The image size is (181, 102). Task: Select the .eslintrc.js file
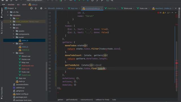tap(20, 88)
